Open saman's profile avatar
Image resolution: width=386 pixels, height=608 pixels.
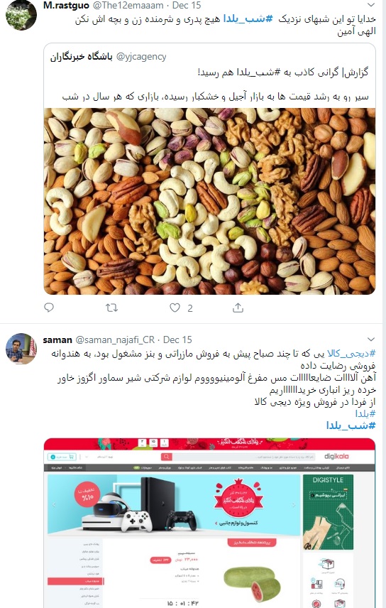[x=21, y=349]
